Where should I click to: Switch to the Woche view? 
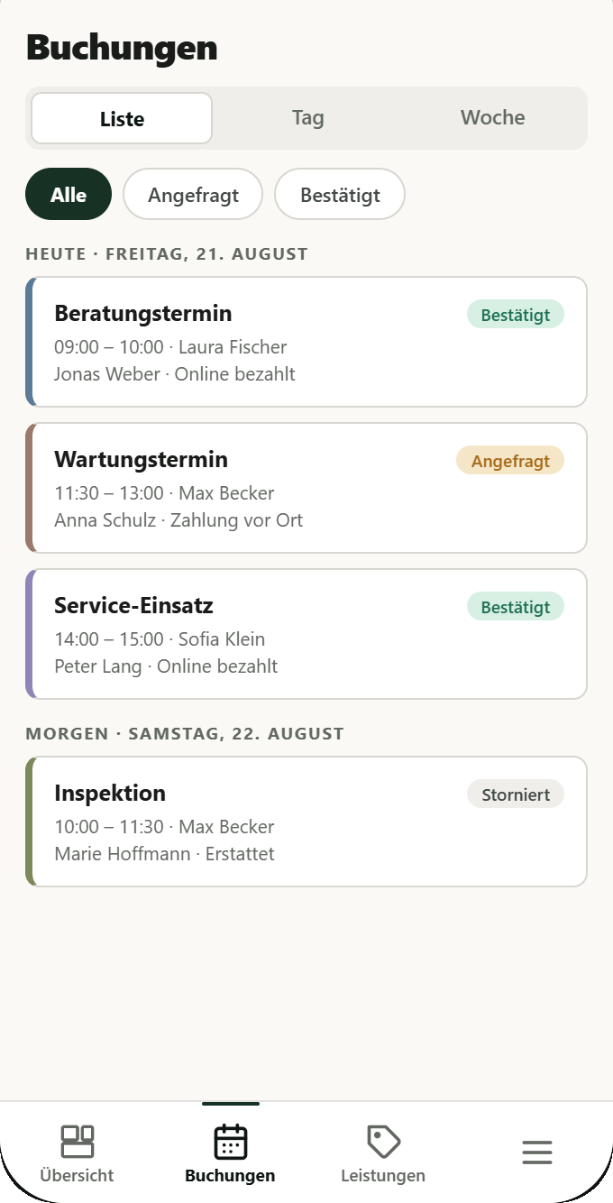coord(492,118)
